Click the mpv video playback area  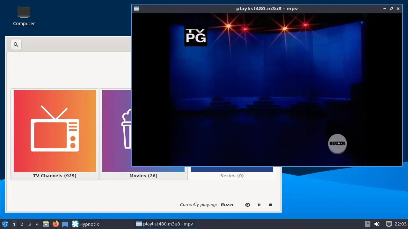pos(267,89)
